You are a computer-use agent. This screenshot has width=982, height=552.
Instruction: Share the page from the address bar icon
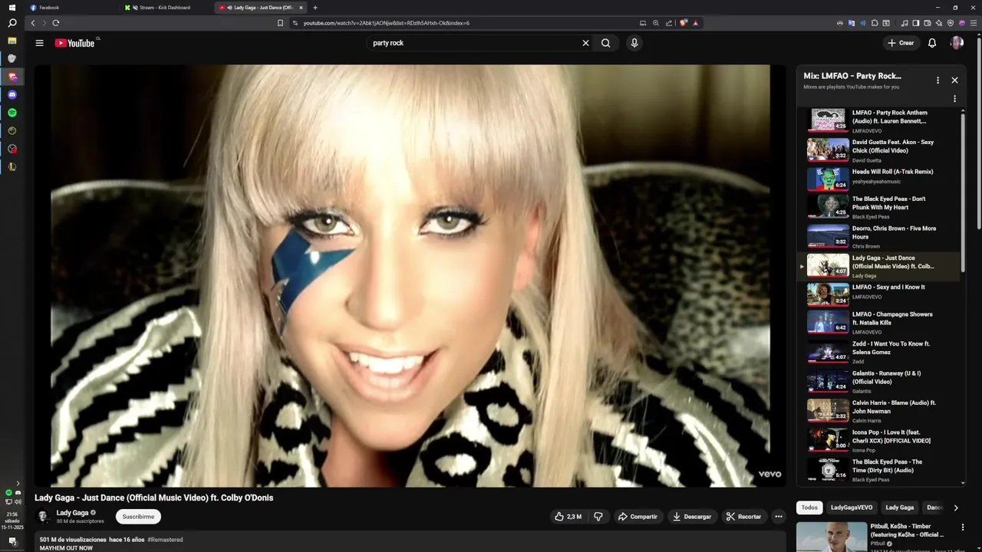click(x=669, y=23)
